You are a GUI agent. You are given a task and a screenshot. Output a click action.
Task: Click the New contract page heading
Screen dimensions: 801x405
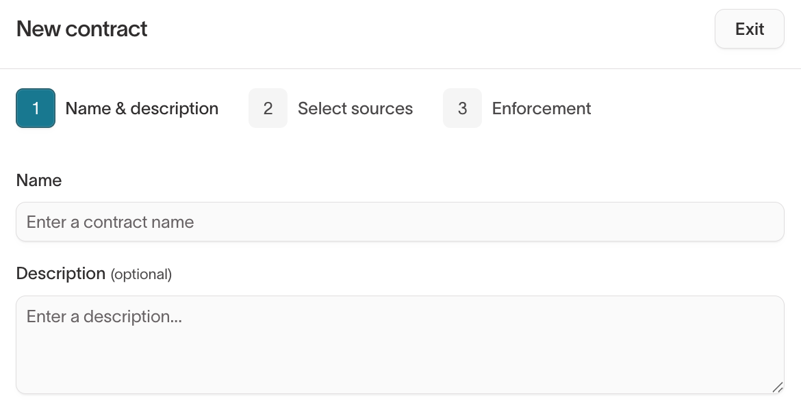click(x=82, y=29)
